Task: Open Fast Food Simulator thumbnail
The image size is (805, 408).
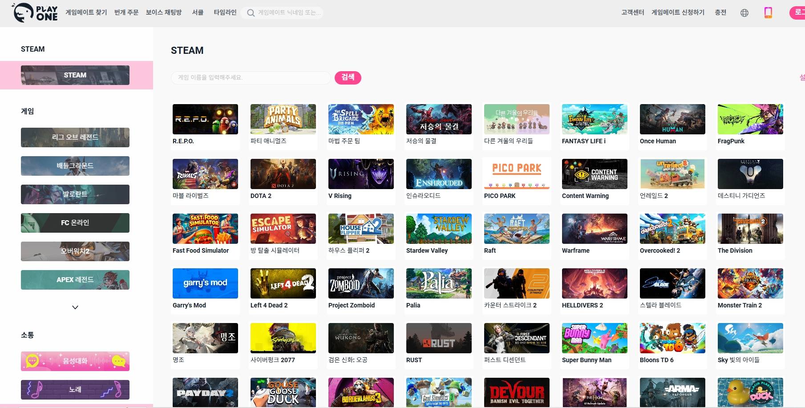Action: 205,229
